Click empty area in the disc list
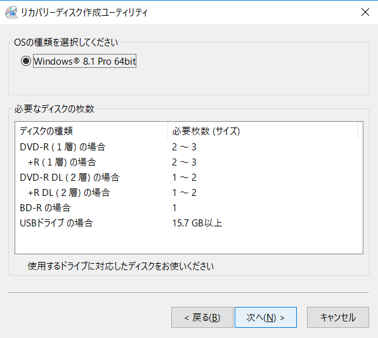Image resolution: width=378 pixels, height=338 pixels. 189,242
